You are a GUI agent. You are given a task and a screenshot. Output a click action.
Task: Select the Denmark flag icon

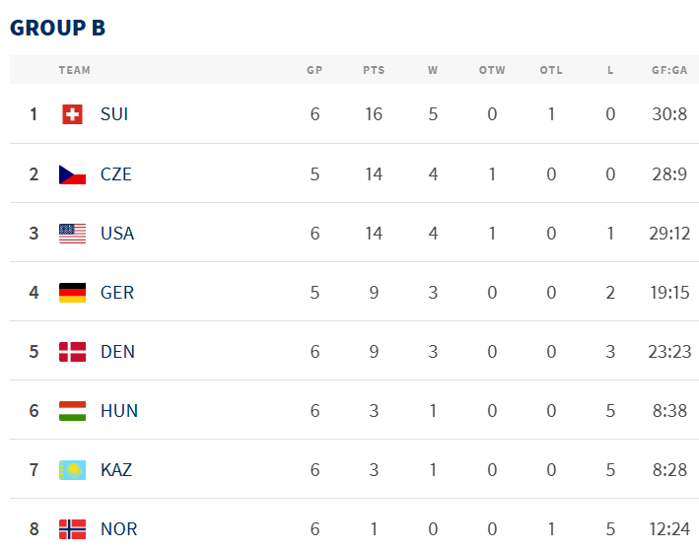click(x=72, y=352)
